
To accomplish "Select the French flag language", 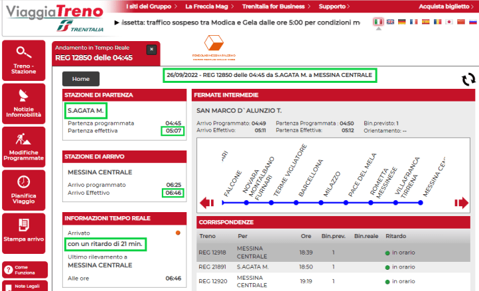I will click(x=413, y=22).
